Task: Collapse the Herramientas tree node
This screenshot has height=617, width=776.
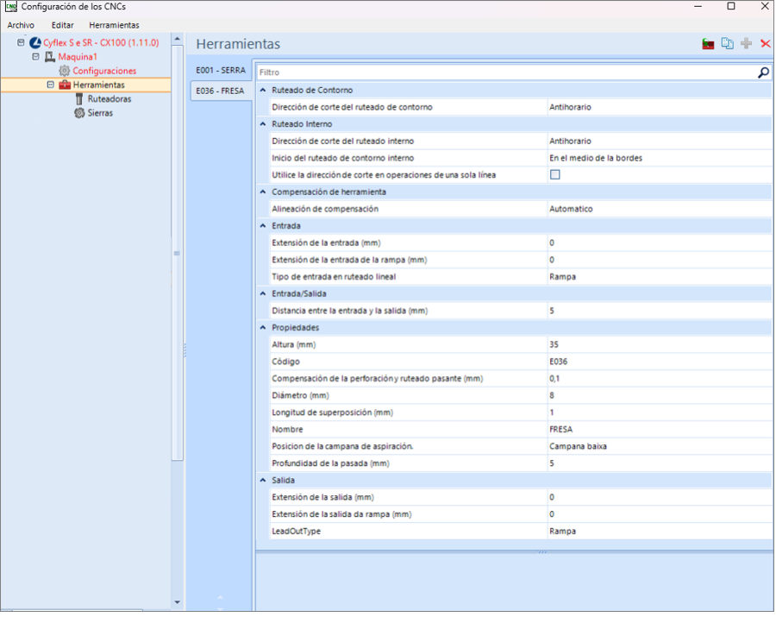Action: pos(51,85)
